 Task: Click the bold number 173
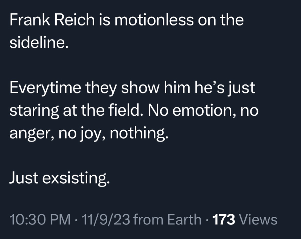click(x=224, y=219)
